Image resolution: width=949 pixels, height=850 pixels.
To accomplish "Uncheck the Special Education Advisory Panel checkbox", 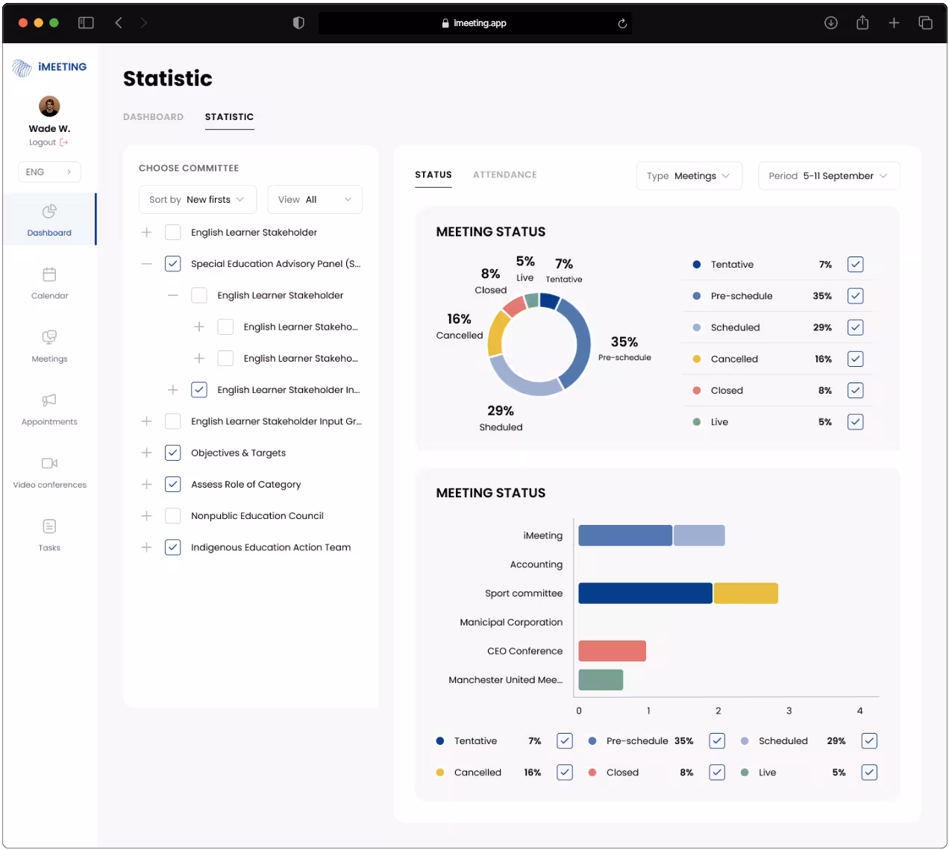I will pos(172,264).
